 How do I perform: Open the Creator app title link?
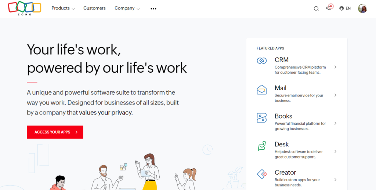point(285,172)
